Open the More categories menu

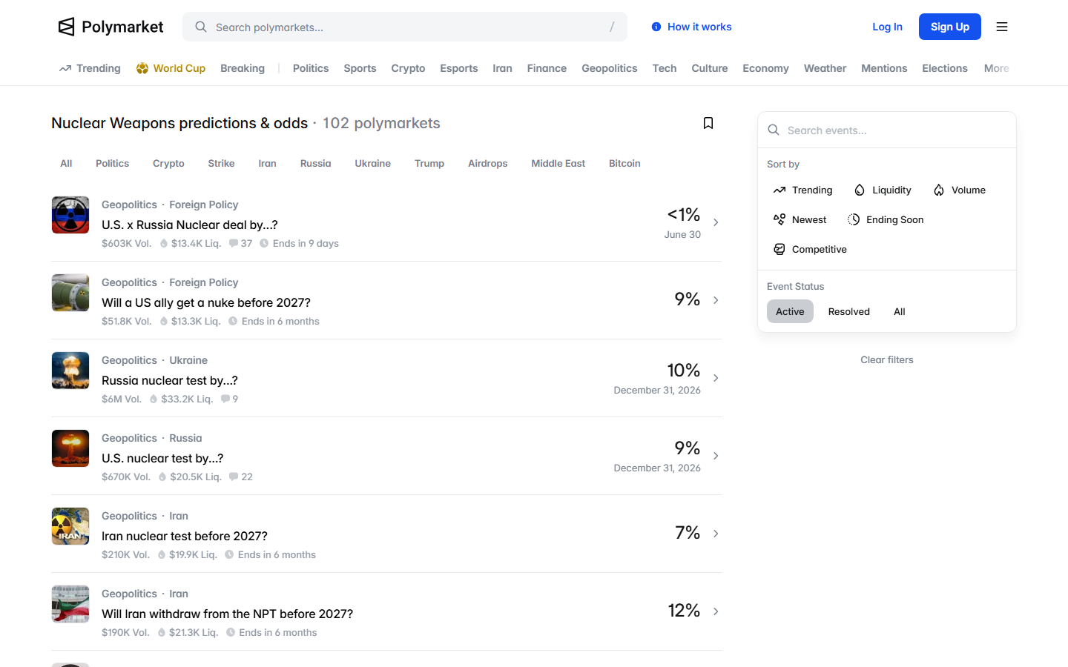coord(996,68)
